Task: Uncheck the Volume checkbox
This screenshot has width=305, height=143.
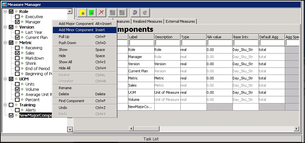Action: coord(17,89)
